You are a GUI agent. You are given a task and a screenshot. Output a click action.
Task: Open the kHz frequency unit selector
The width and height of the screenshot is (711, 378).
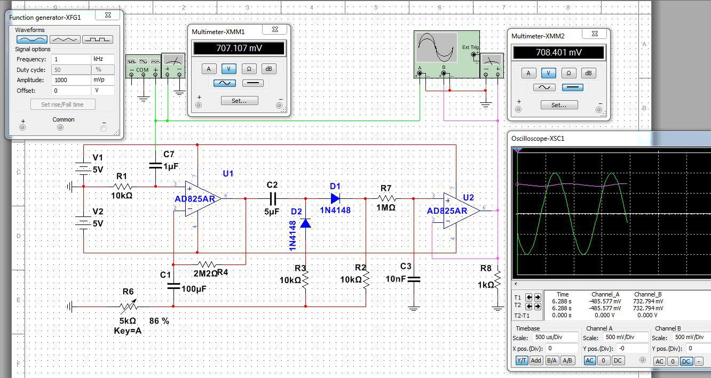click(104, 59)
